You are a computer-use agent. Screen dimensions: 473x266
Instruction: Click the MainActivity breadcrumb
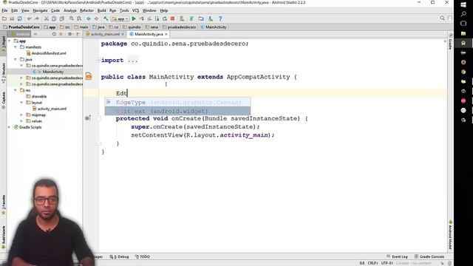point(214,27)
